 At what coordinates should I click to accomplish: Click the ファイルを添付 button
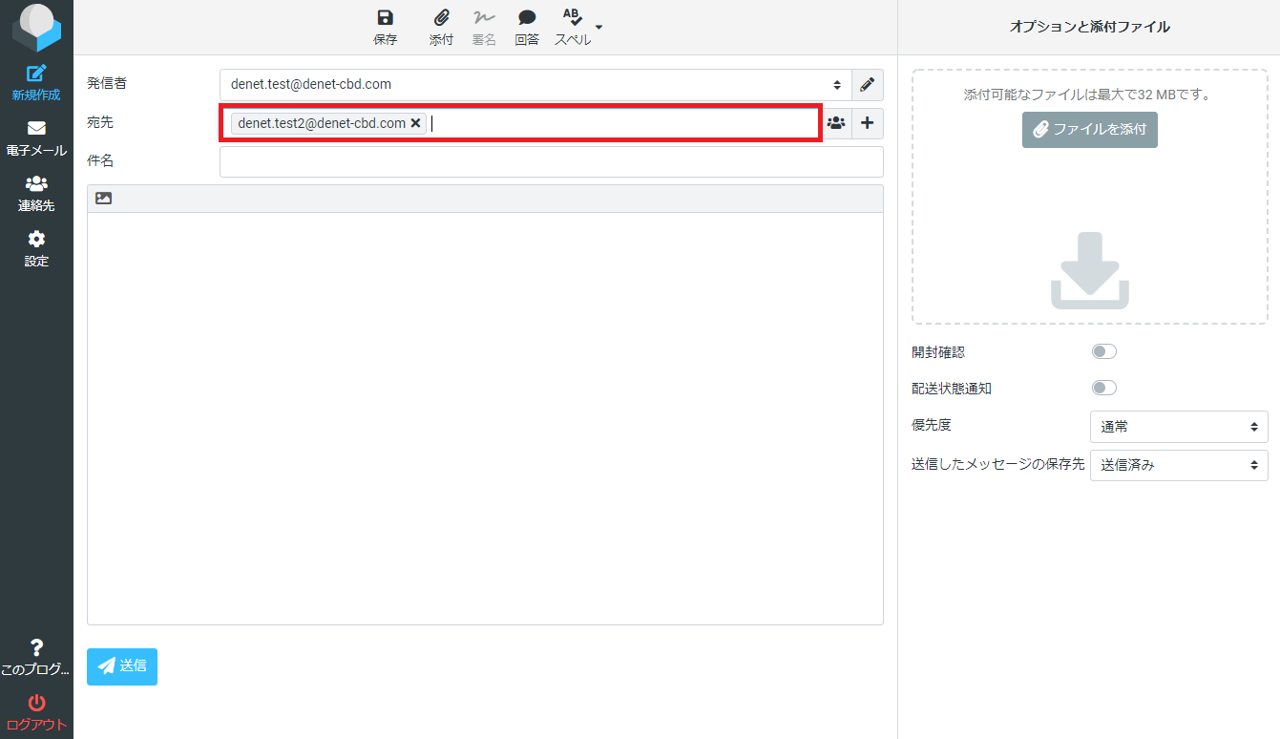tap(1090, 129)
